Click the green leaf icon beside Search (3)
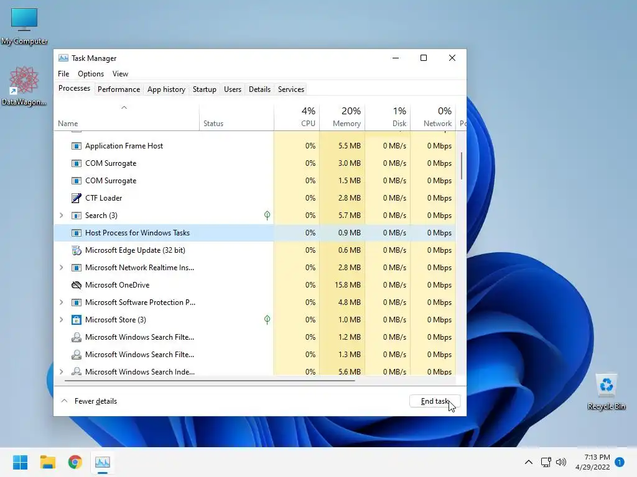The height and width of the screenshot is (477, 637). (267, 216)
